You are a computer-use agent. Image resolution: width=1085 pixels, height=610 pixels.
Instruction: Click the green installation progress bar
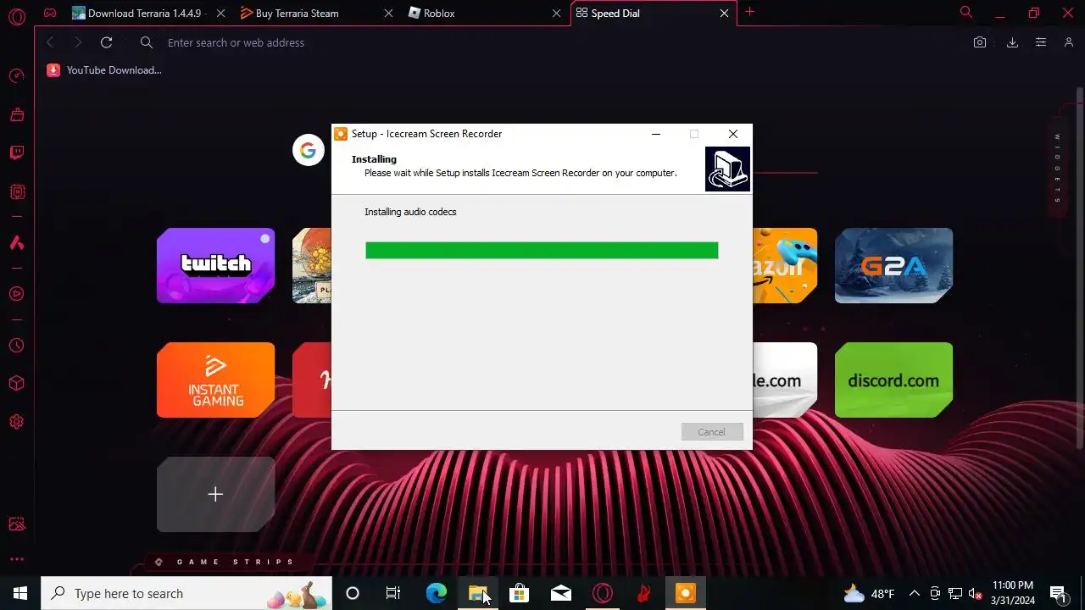coord(542,250)
